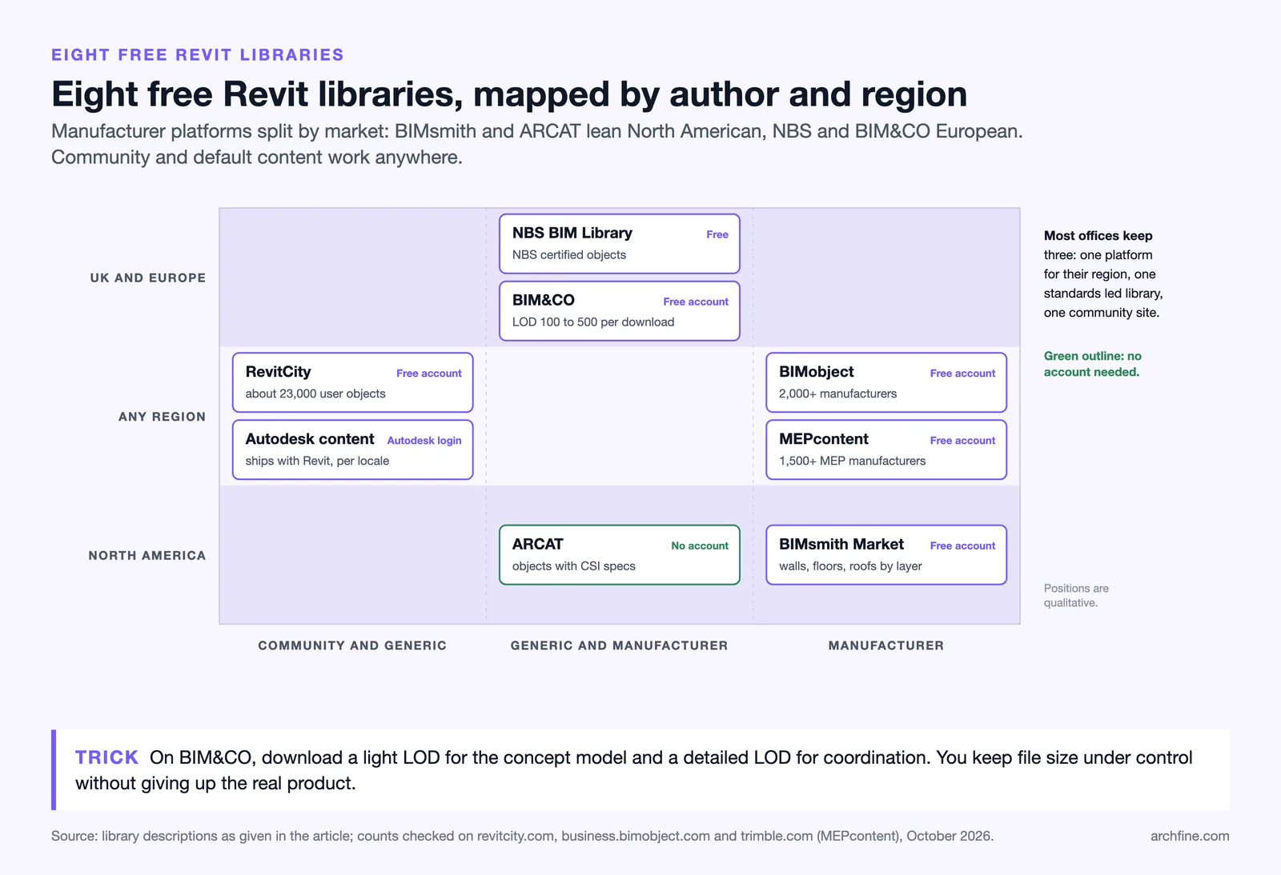Click the 'UK AND EUROPE' row label

pos(148,278)
